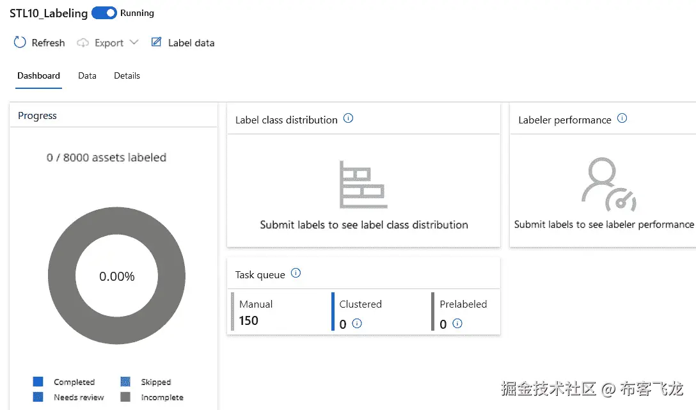The height and width of the screenshot is (410, 696).
Task: Click info icon beside Labeler performance
Action: click(622, 118)
